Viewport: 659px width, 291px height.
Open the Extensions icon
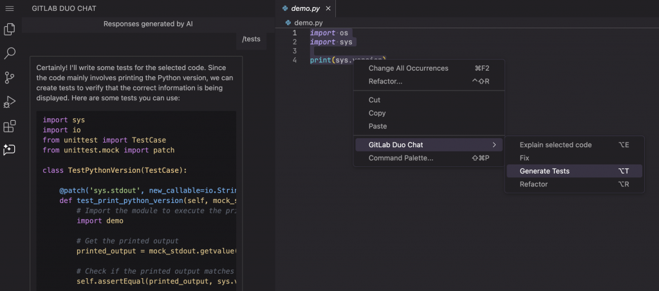10,126
